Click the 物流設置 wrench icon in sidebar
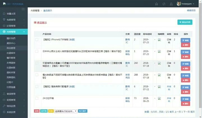 pyautogui.click(x=4, y=106)
